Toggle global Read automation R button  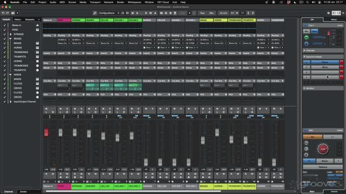[146, 13]
